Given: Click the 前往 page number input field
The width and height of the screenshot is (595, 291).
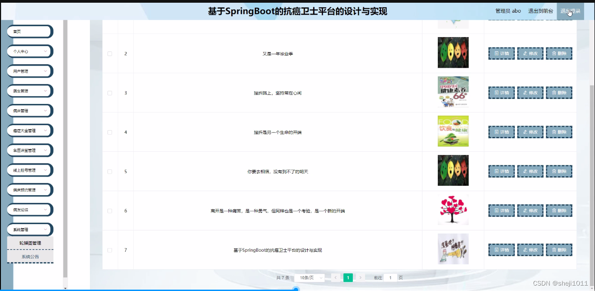Looking at the screenshot, I should coord(390,277).
